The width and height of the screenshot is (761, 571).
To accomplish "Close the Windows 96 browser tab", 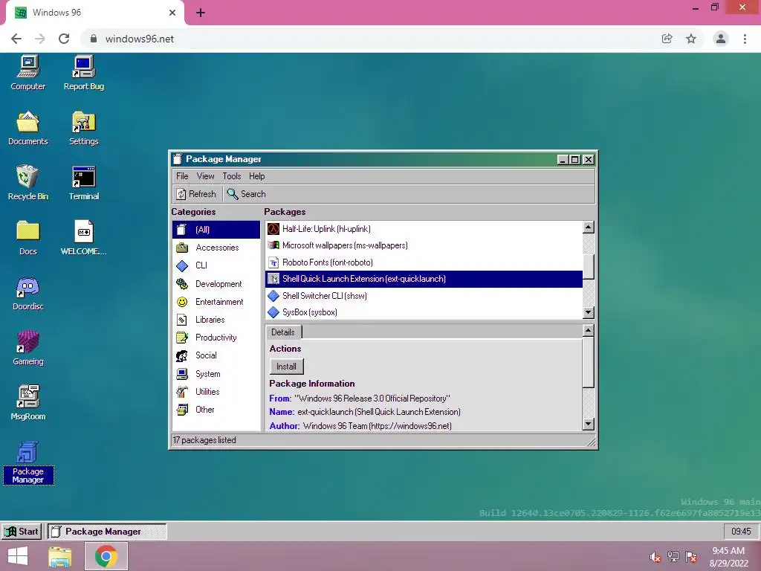I will (172, 13).
